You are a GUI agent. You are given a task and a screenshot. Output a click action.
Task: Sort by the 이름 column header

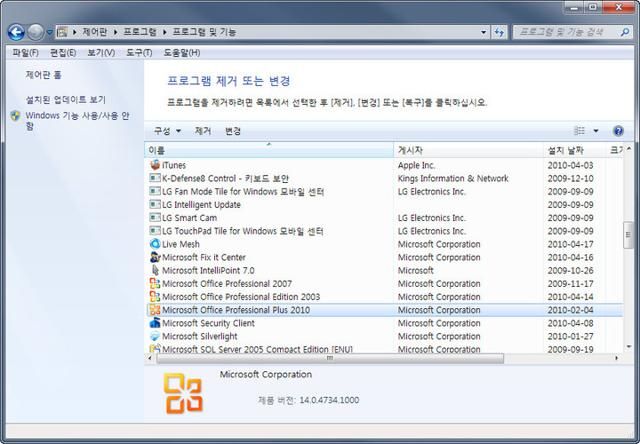[x=268, y=150]
